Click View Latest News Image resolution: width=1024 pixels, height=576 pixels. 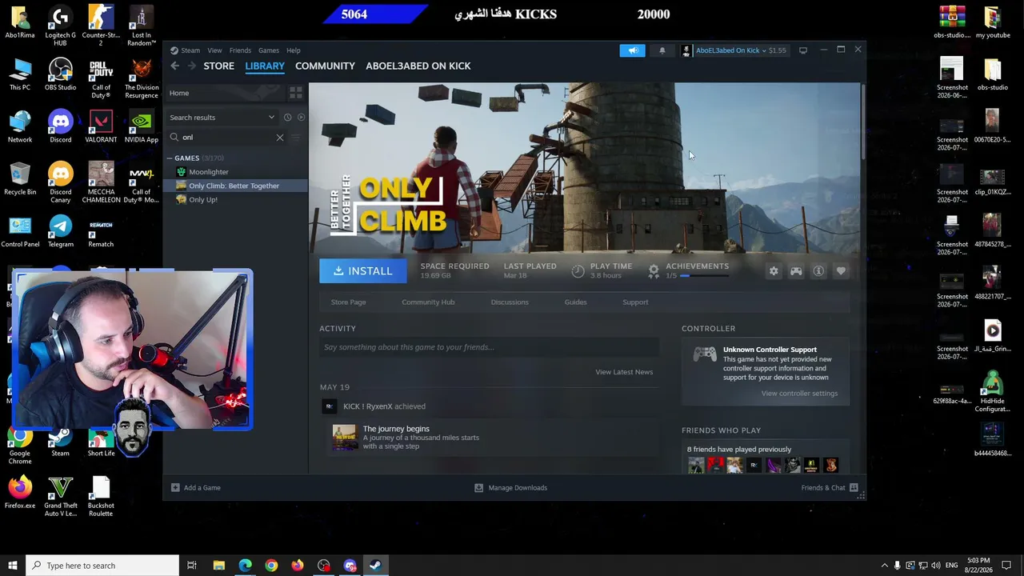click(624, 372)
